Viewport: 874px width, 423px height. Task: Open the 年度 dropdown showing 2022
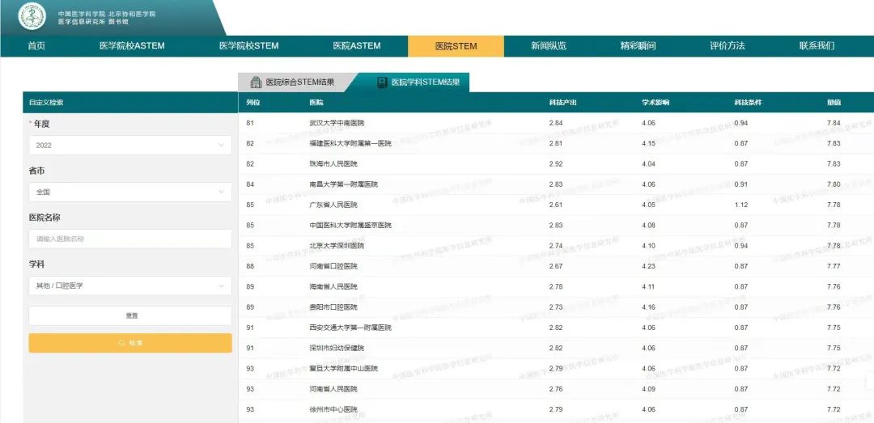point(129,145)
